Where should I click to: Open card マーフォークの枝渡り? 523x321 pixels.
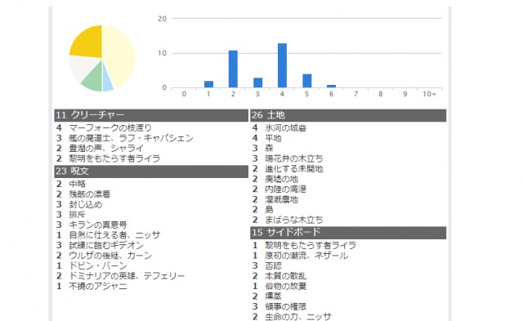pos(110,127)
